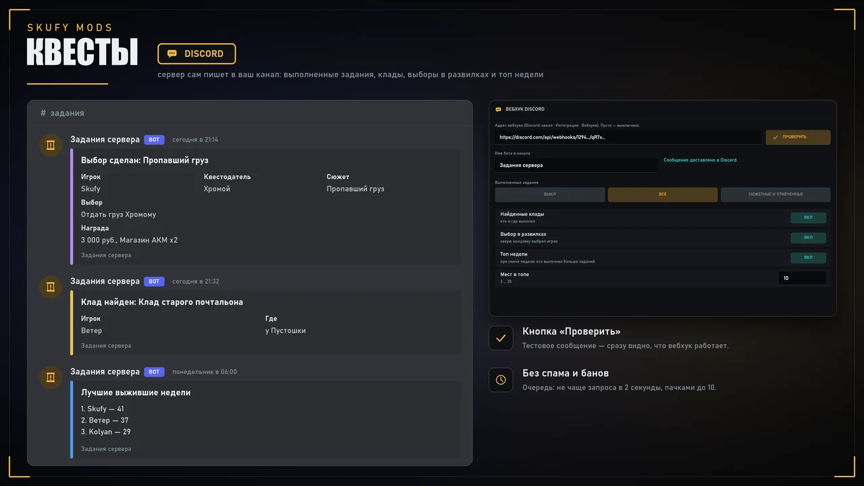
Task: Click heading Без спама и банов
Action: click(x=566, y=373)
